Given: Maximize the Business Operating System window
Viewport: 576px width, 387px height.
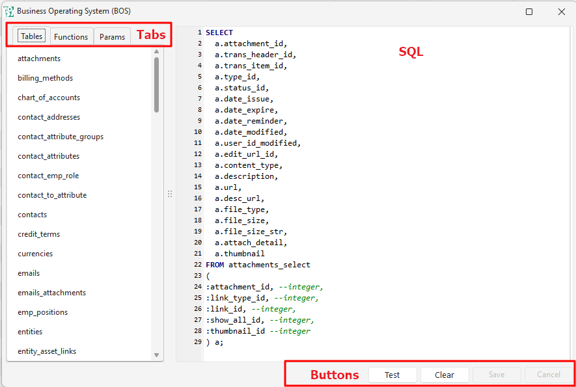Looking at the screenshot, I should tap(529, 11).
